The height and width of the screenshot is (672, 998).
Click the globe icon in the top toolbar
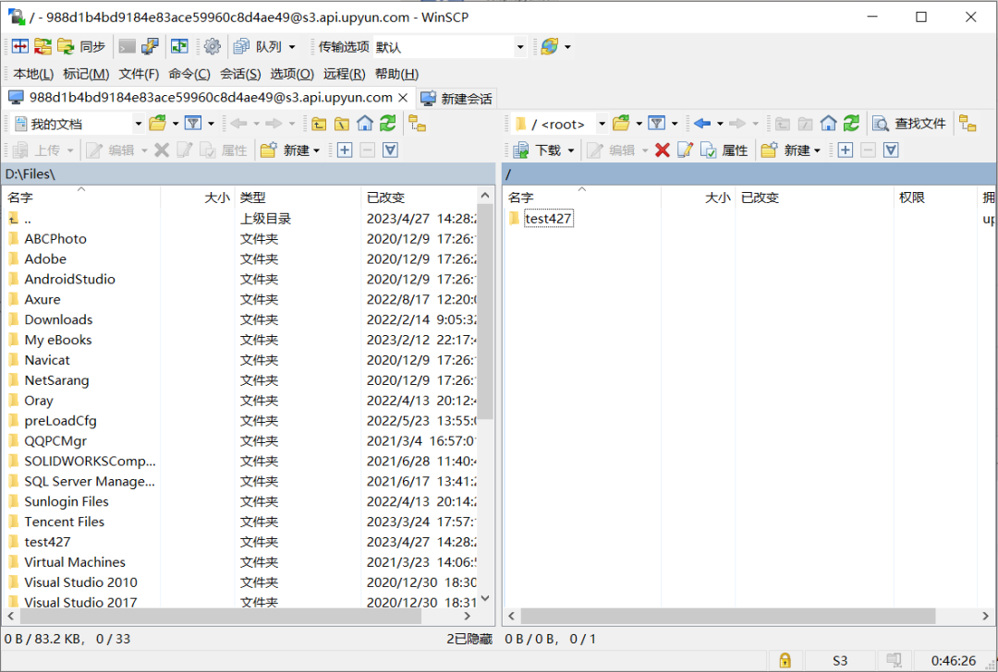click(549, 46)
